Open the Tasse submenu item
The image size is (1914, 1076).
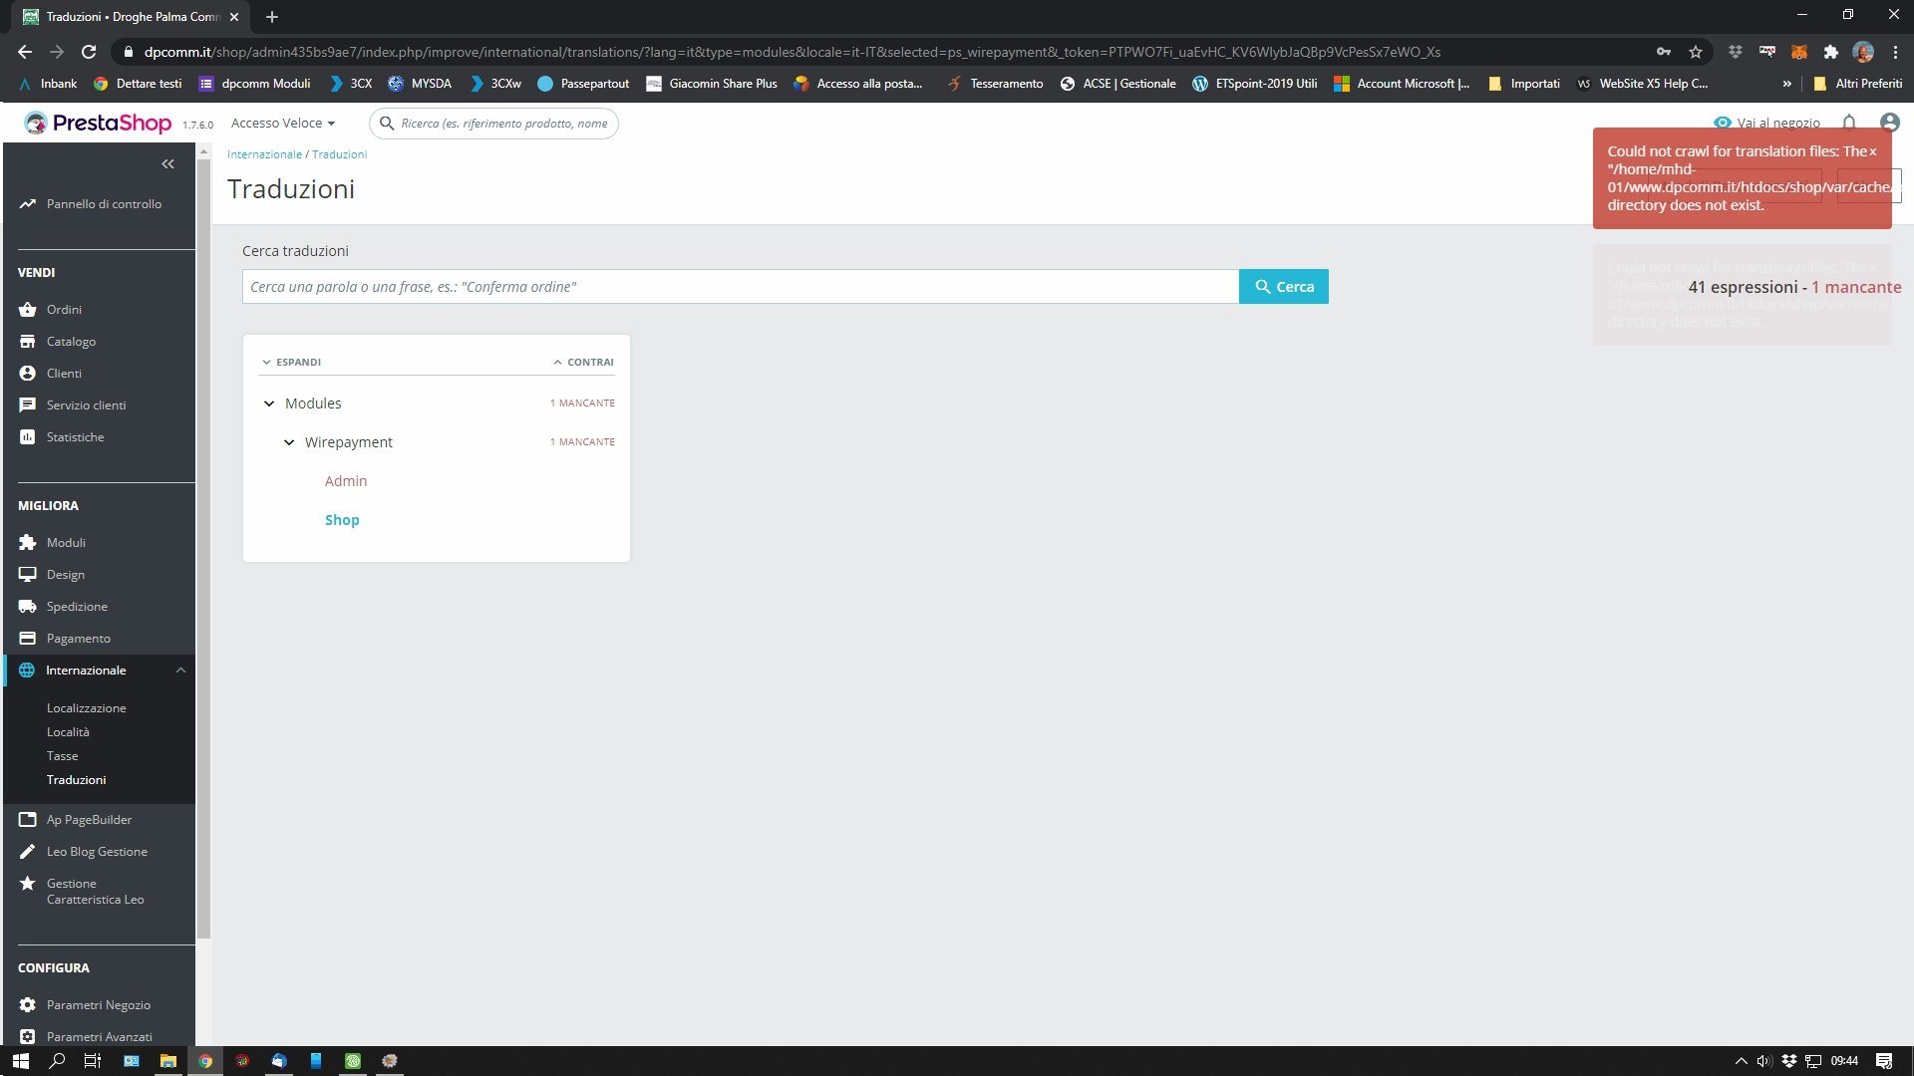pos(62,756)
